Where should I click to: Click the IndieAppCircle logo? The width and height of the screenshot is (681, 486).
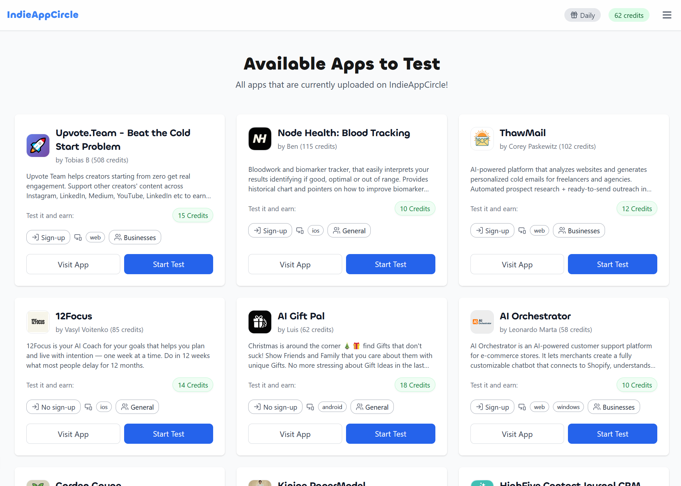click(44, 15)
